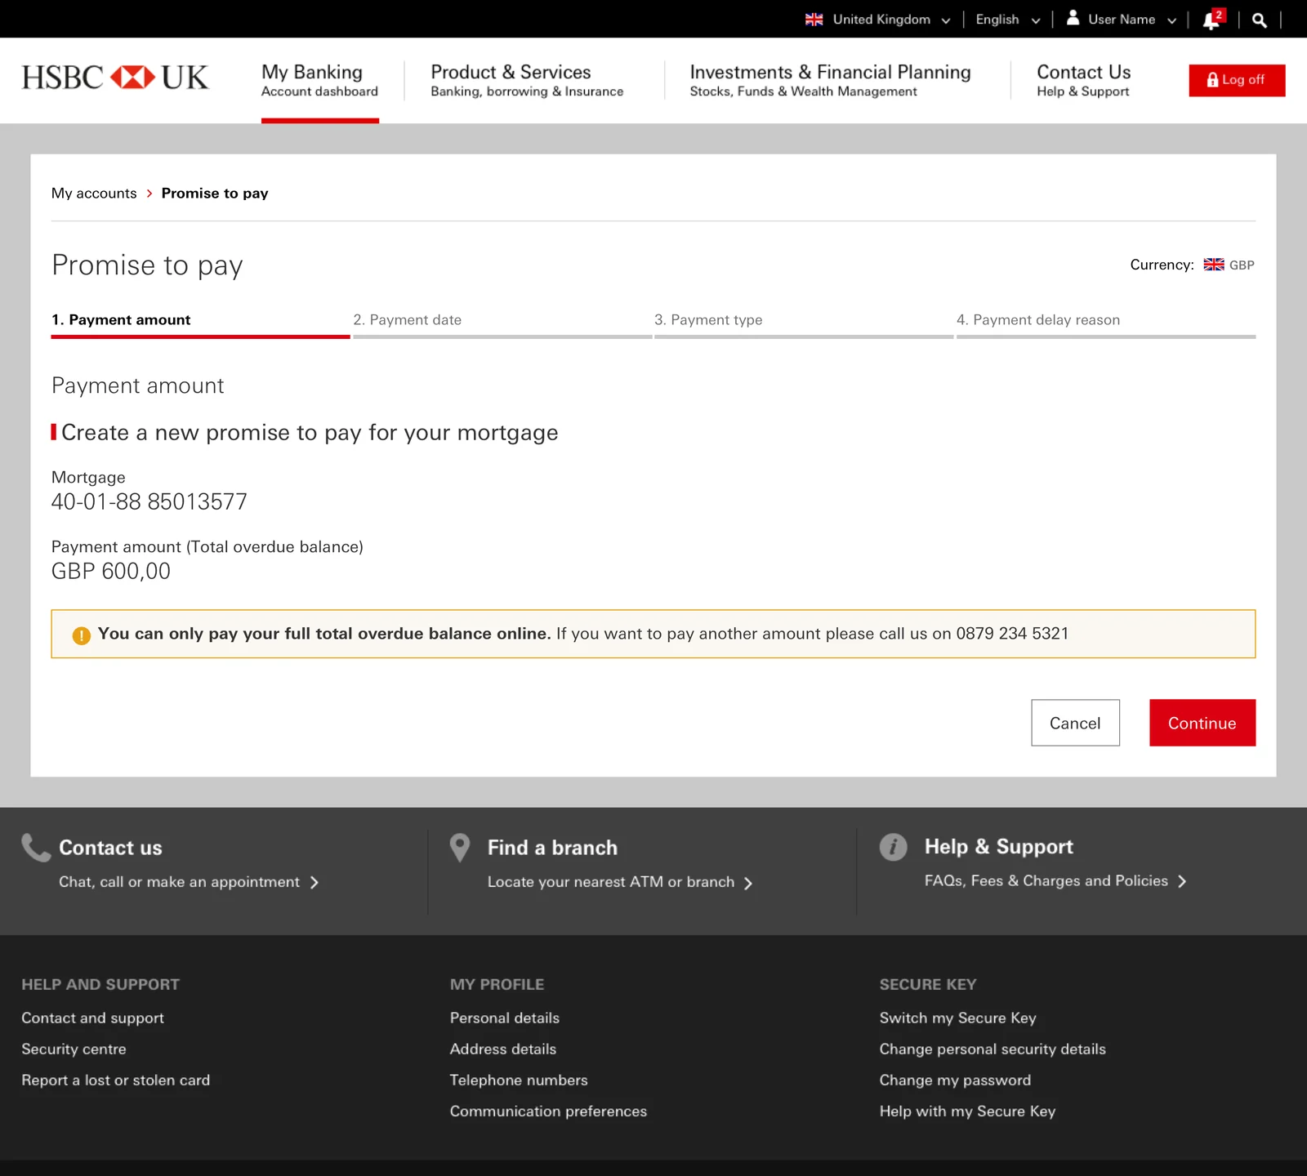Open the English language dropdown

(x=1008, y=20)
